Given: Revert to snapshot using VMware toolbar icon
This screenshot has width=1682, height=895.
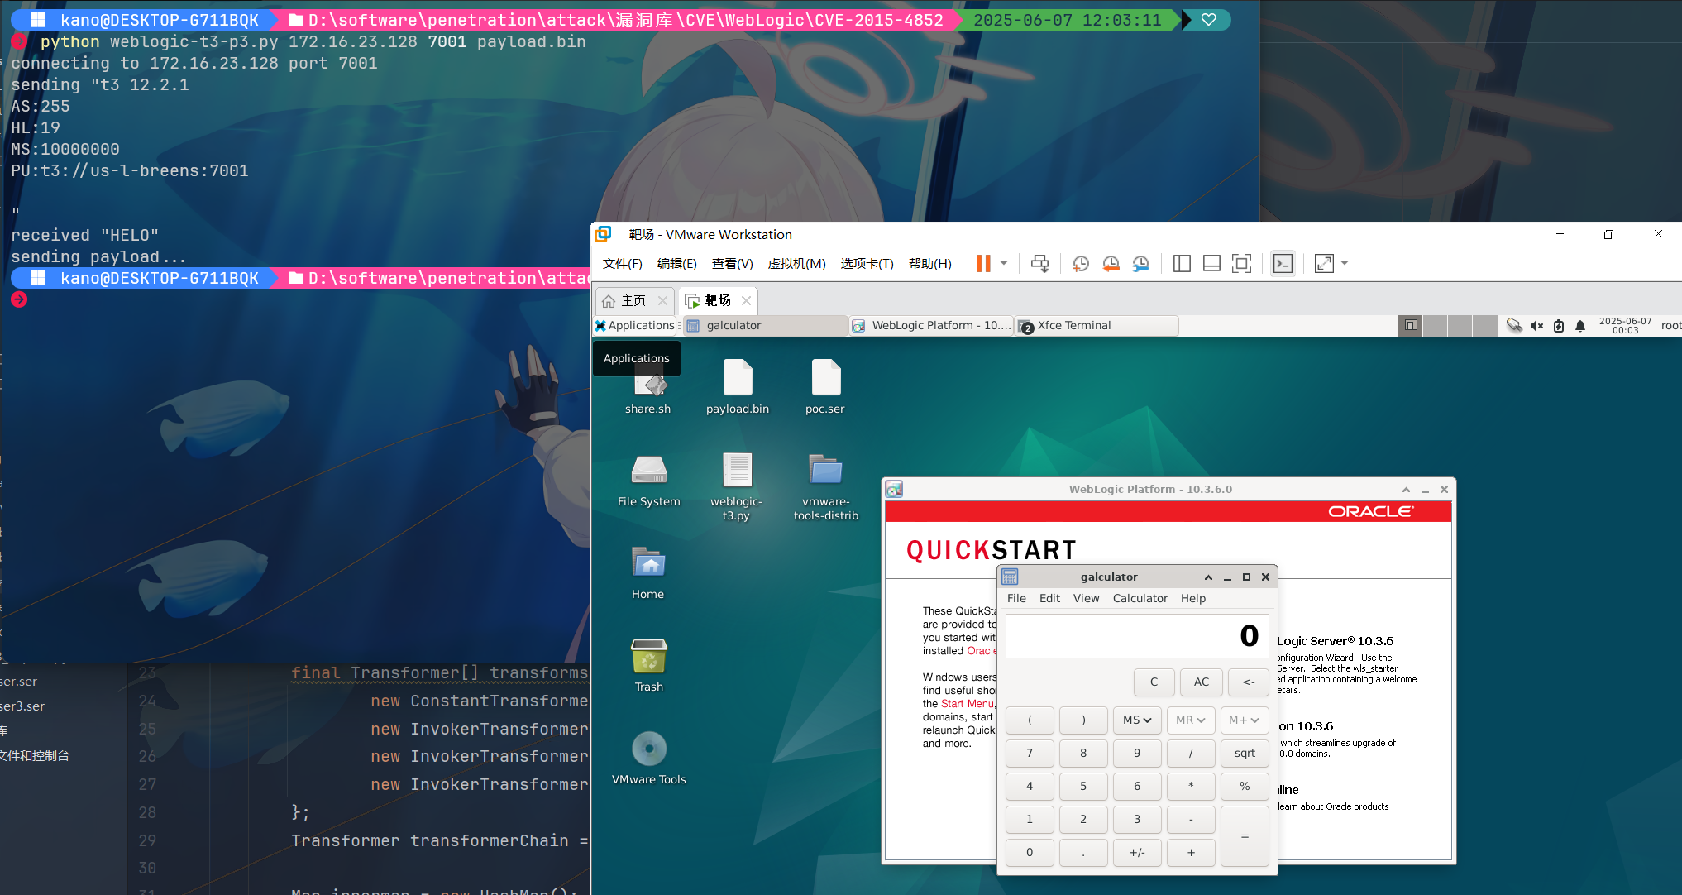Looking at the screenshot, I should [1111, 264].
